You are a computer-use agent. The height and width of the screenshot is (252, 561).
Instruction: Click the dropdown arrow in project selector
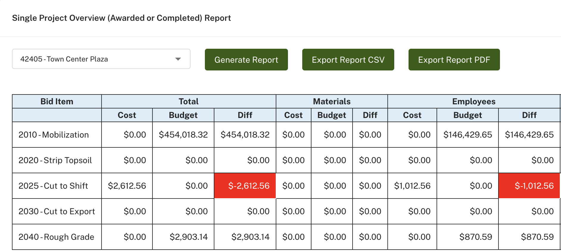click(x=178, y=59)
